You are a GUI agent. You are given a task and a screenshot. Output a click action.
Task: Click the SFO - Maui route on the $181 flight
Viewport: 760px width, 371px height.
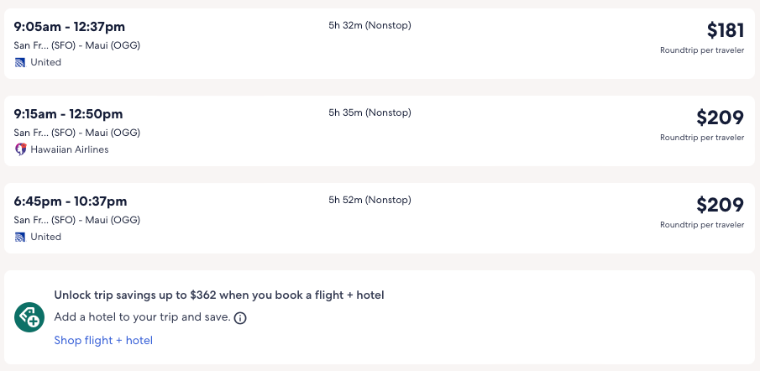(x=77, y=45)
